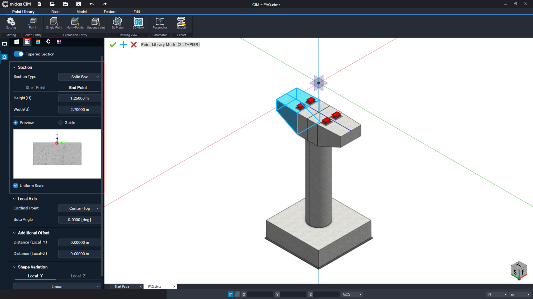Viewport: 533px width, 299px height.
Task: Open the Linear shape variation dropdown
Action: pos(57,286)
